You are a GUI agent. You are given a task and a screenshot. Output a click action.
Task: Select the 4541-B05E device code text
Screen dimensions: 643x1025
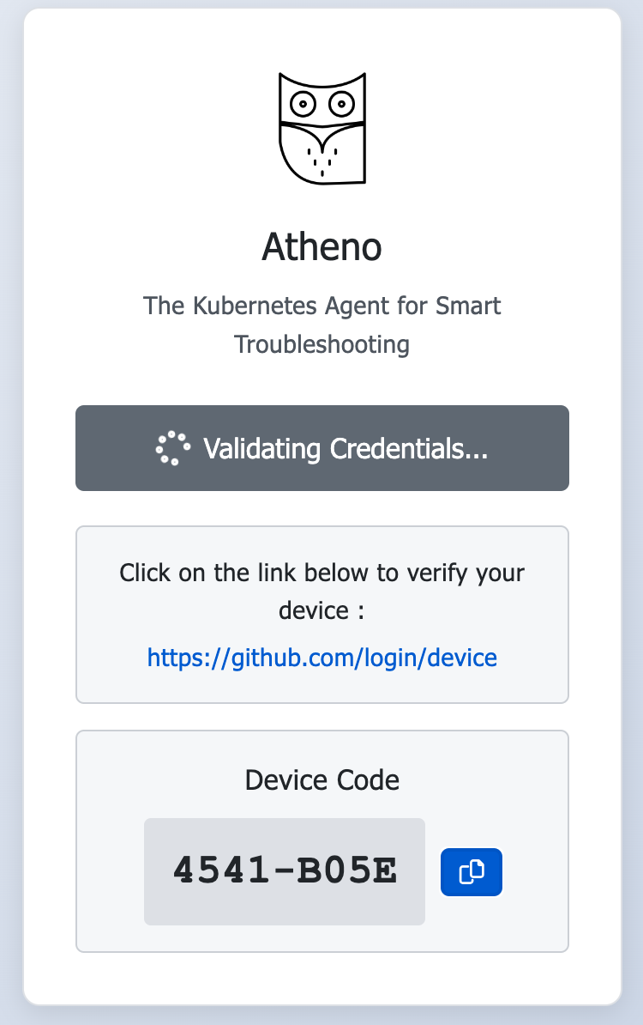[x=285, y=871]
